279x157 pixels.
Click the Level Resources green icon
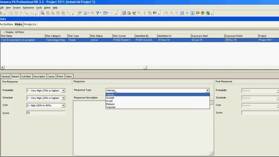click(134, 13)
